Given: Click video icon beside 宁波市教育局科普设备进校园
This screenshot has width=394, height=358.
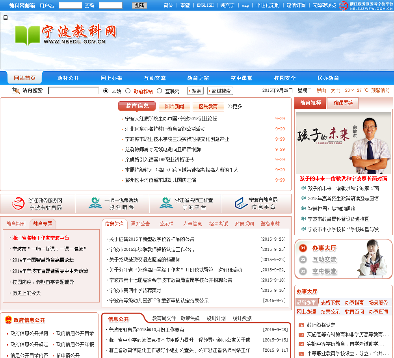Looking at the screenshot, I should [x=303, y=219].
